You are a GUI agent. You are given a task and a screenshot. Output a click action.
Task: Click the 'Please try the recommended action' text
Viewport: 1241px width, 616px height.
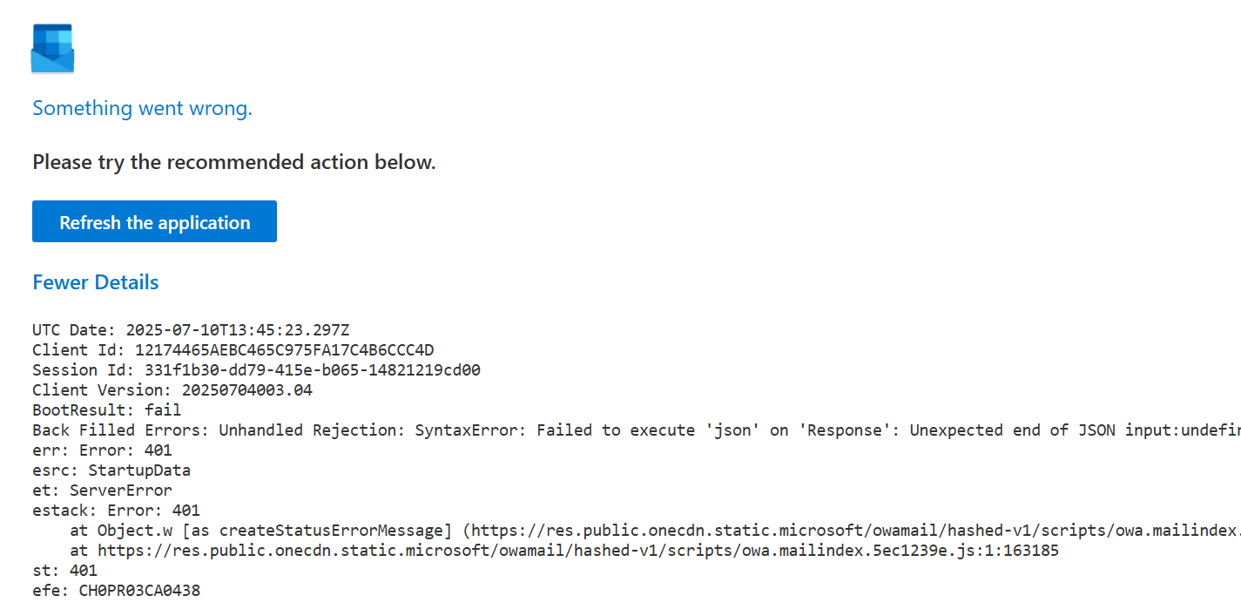coord(233,162)
